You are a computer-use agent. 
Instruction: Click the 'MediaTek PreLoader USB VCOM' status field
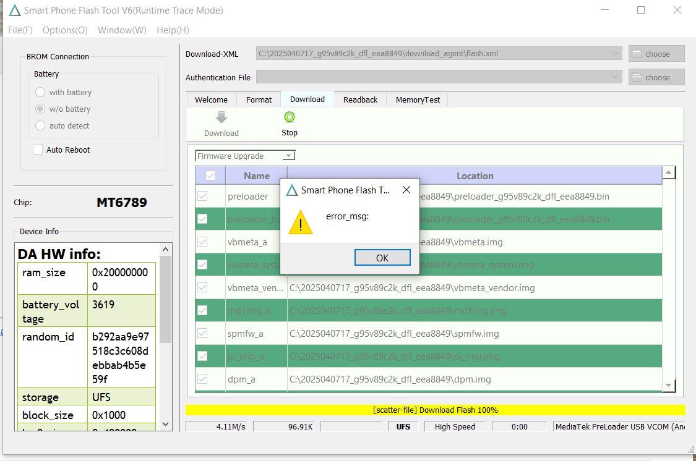pos(619,426)
